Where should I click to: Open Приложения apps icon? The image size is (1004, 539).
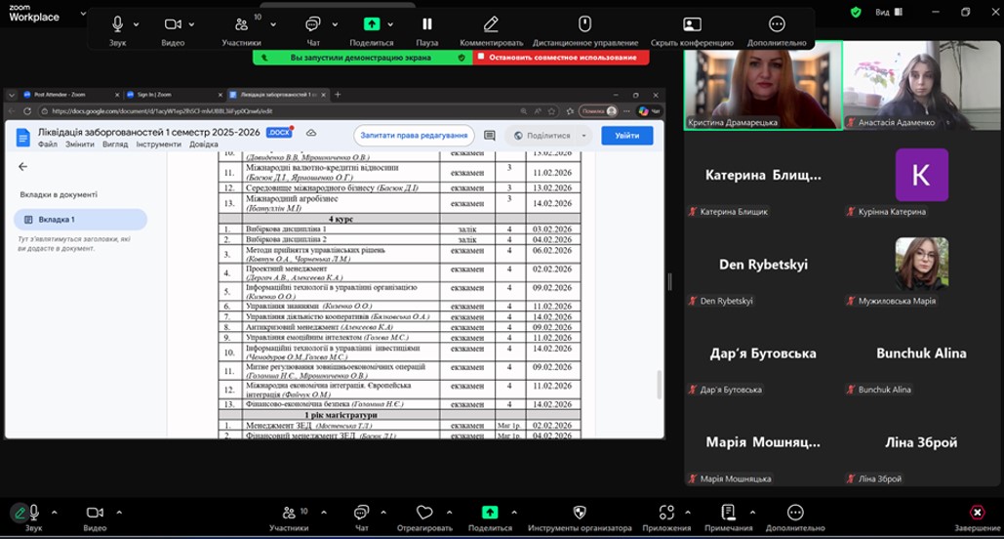point(666,512)
